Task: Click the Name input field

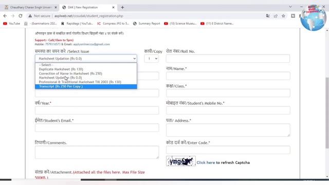Action: (x=228, y=76)
